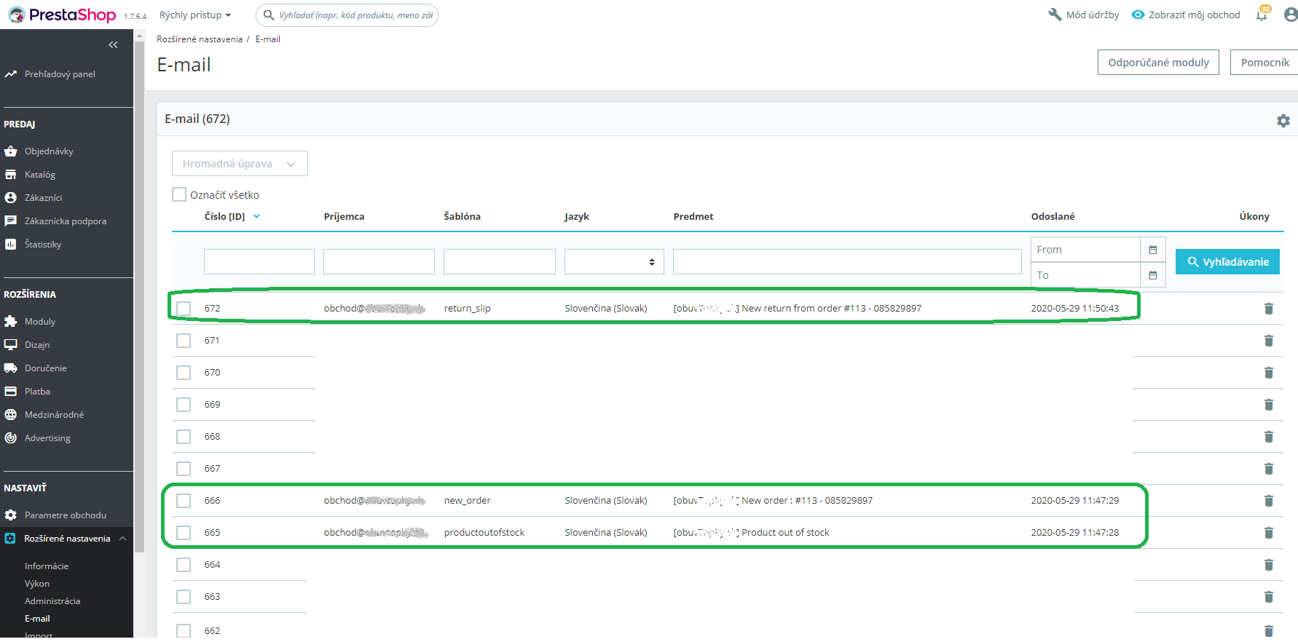Open the user profile avatar icon
The image size is (1298, 642).
coord(1291,15)
